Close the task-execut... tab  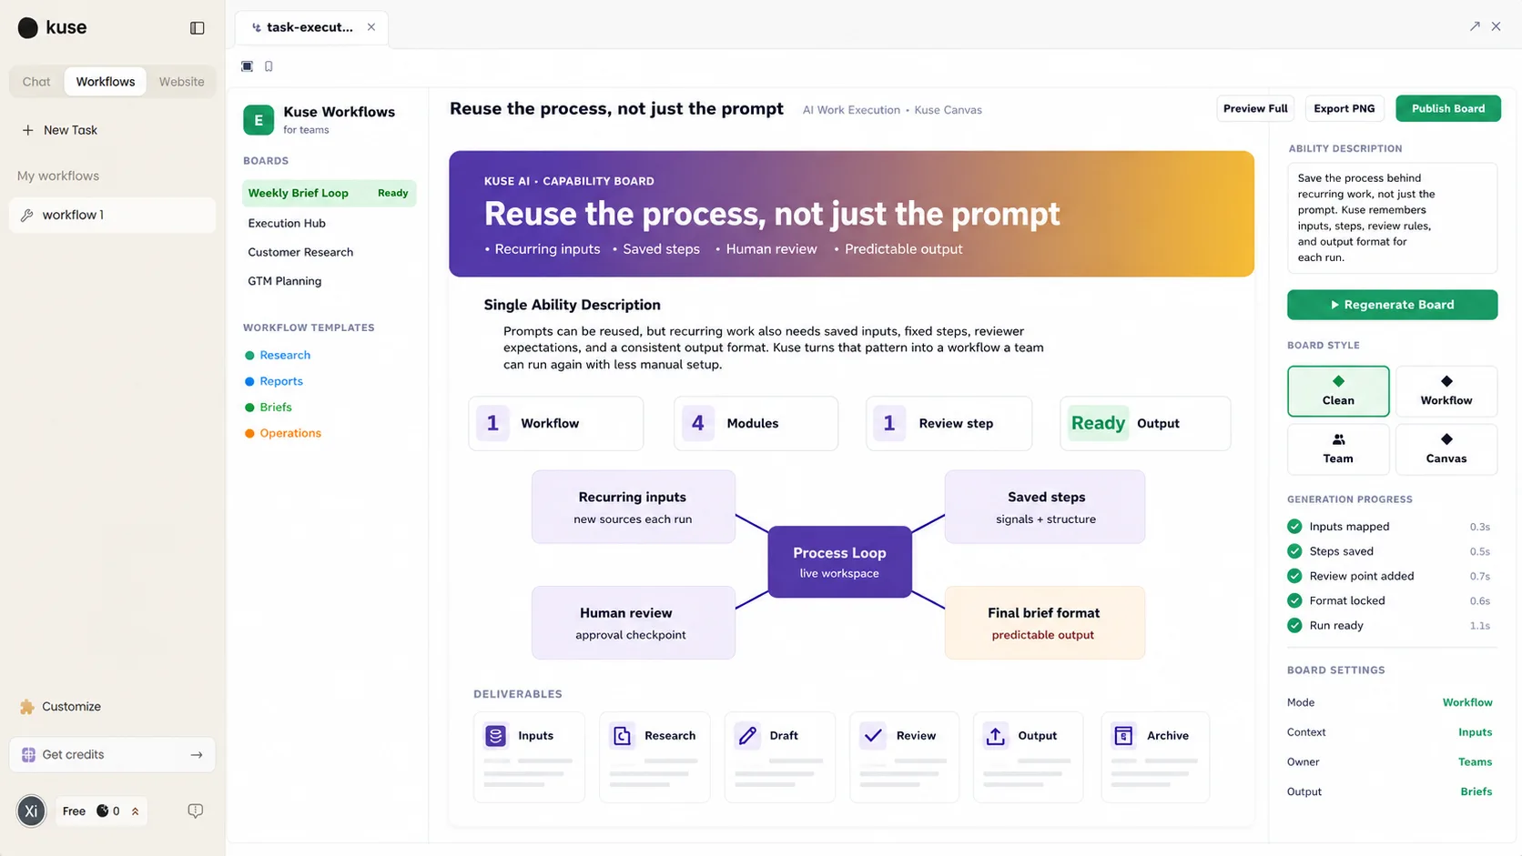[371, 27]
